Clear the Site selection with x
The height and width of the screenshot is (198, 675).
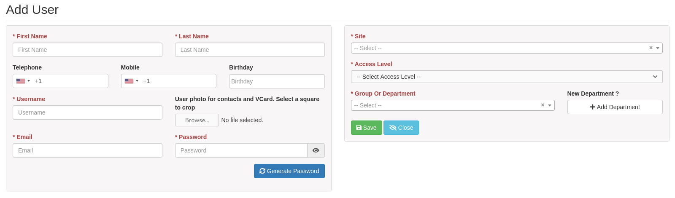[651, 48]
